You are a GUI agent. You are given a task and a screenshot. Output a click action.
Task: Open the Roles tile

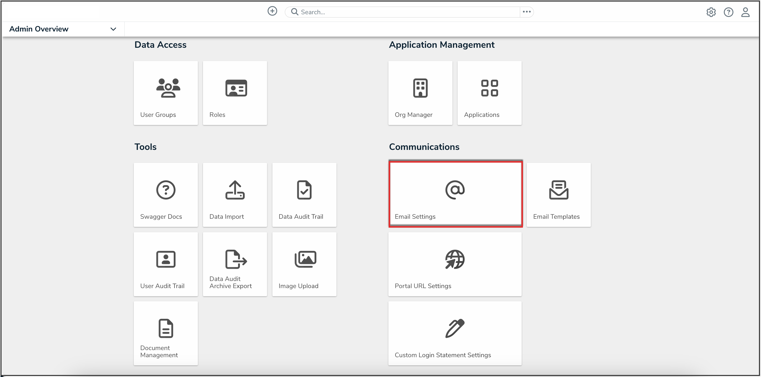(235, 93)
